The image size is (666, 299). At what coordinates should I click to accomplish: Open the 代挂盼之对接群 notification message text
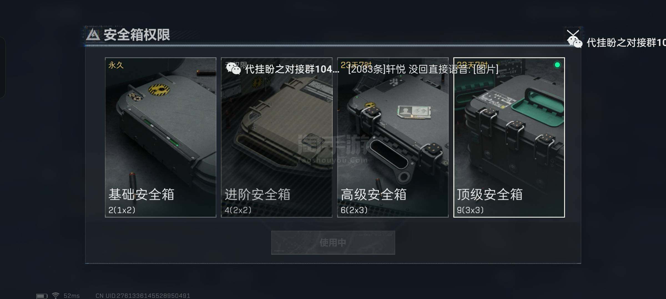pos(372,69)
